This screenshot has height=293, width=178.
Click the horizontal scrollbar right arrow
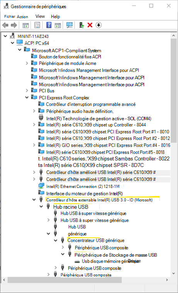coord(167,280)
